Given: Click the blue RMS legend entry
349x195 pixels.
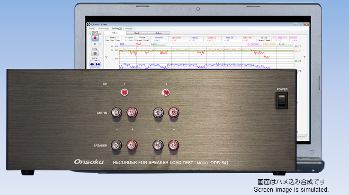Looking at the screenshot, I should [127, 44].
